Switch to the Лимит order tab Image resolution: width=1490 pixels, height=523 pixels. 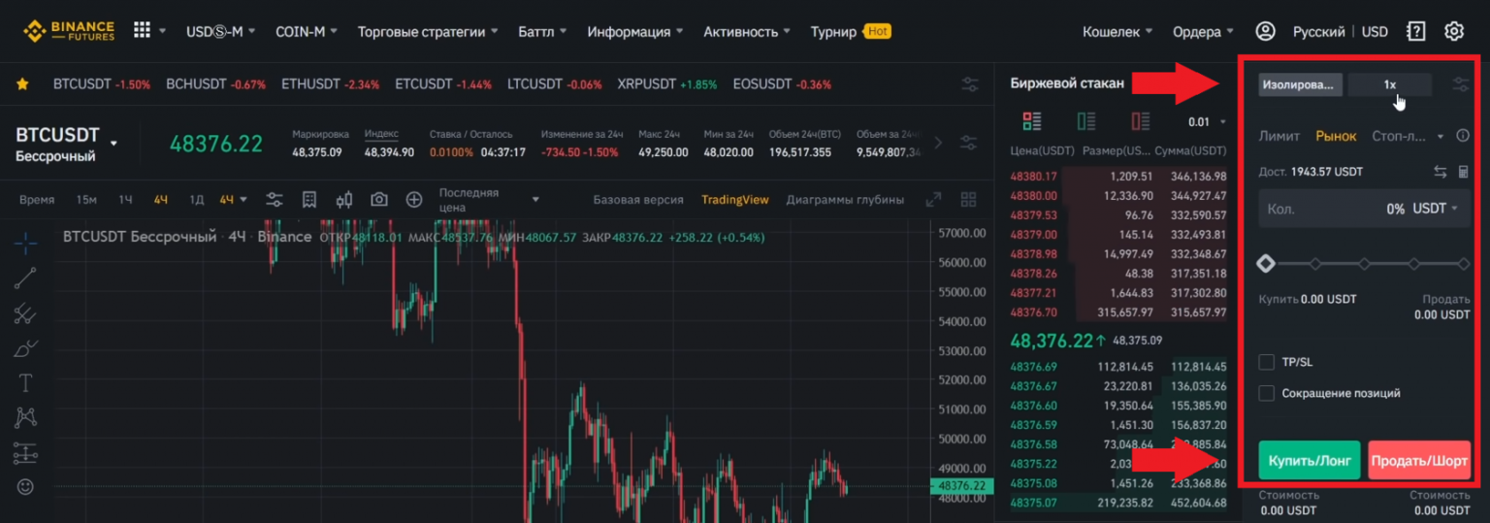click(x=1279, y=136)
